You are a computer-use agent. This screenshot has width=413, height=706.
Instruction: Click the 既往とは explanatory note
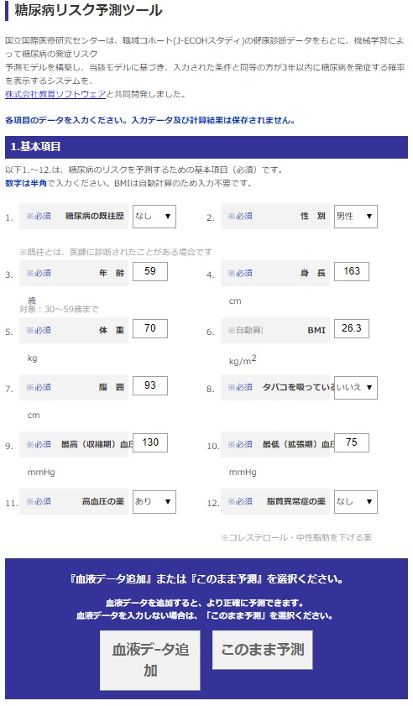pyautogui.click(x=115, y=252)
